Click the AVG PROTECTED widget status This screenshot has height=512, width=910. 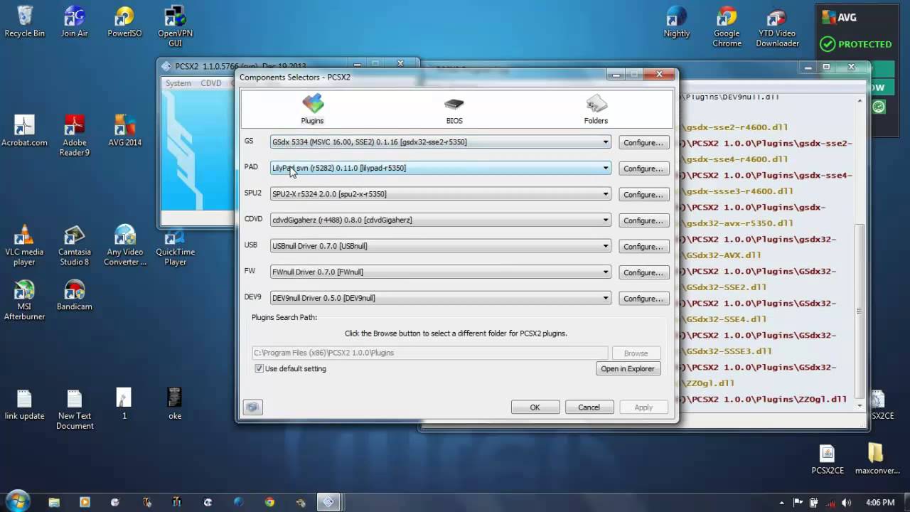[856, 44]
